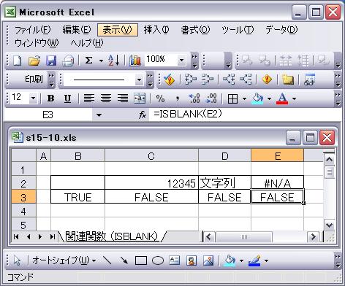345x286 pixels.
Task: Open the オートシェイプ(U) button
Action: pyautogui.click(x=64, y=260)
